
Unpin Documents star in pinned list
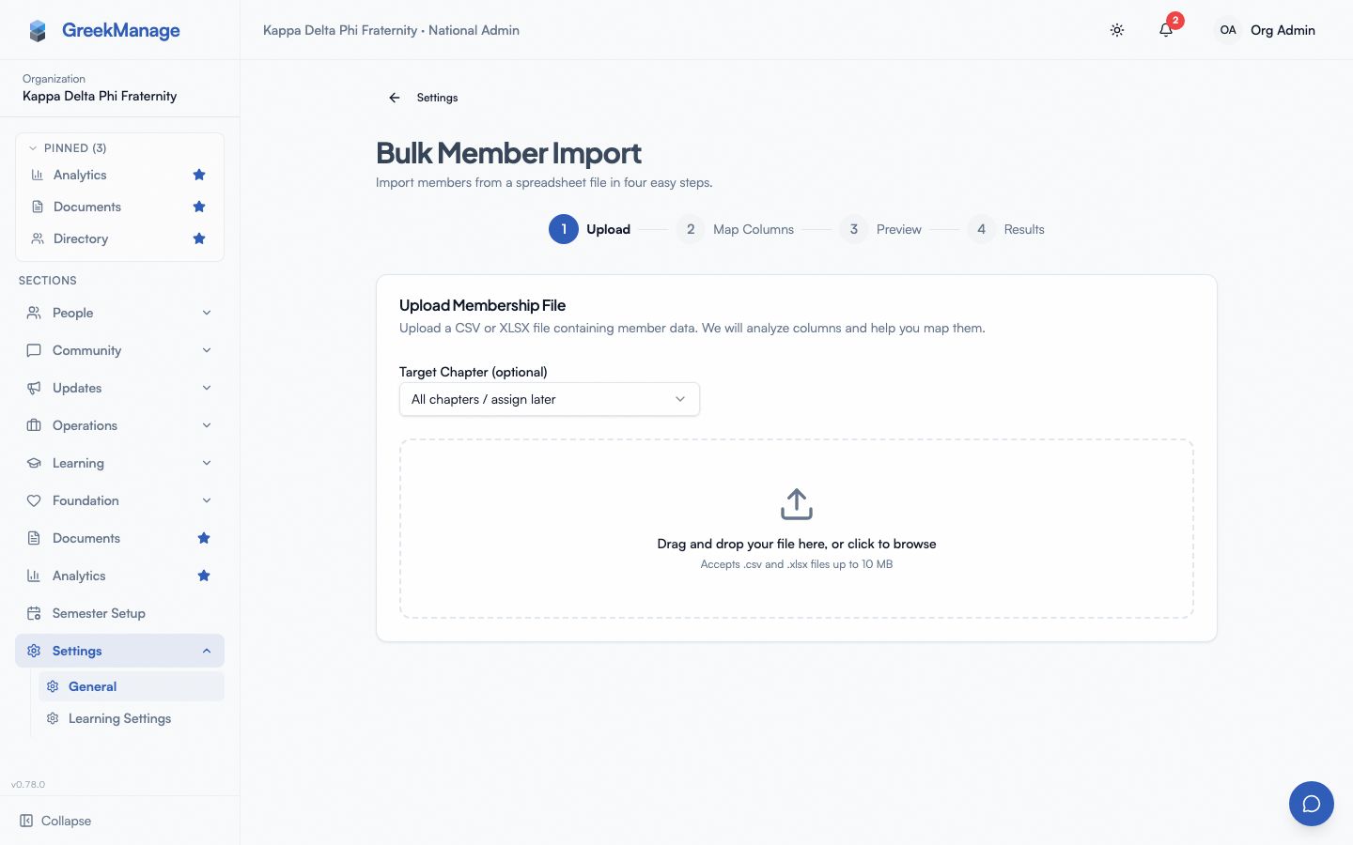point(199,207)
